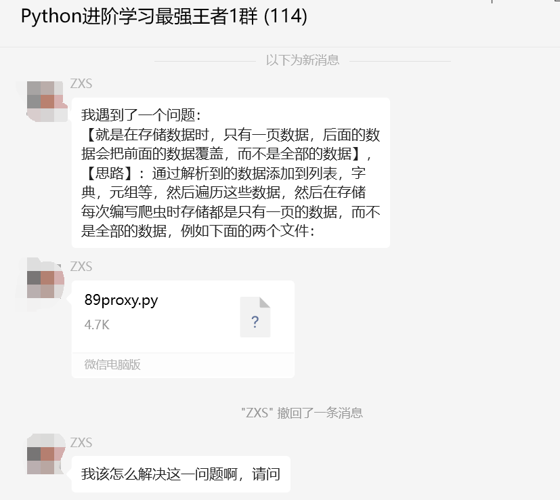Select the message bubble starting 我遇到了一个问题
Viewport: 560px width, 500px height.
click(231, 173)
